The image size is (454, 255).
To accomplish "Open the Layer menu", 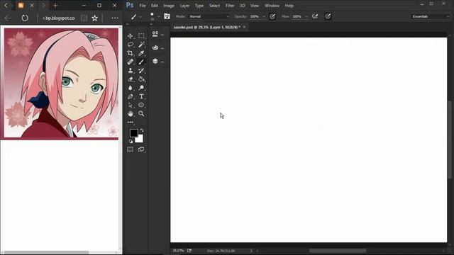I will [184, 6].
